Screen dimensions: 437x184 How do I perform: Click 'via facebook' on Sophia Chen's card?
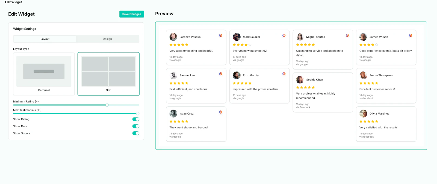tap(303, 107)
